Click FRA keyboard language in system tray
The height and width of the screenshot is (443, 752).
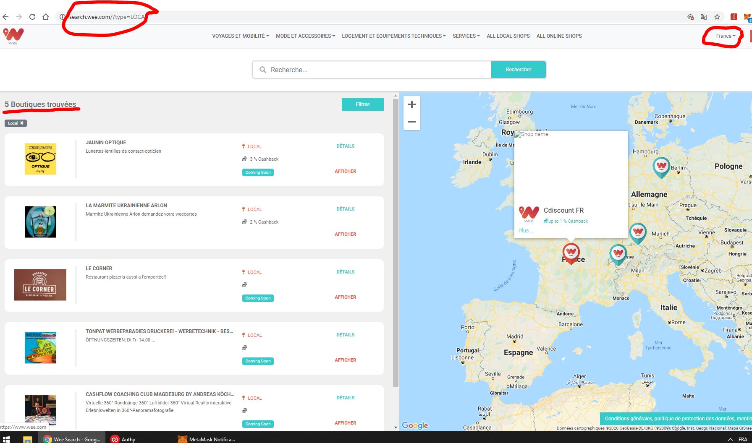click(x=743, y=439)
